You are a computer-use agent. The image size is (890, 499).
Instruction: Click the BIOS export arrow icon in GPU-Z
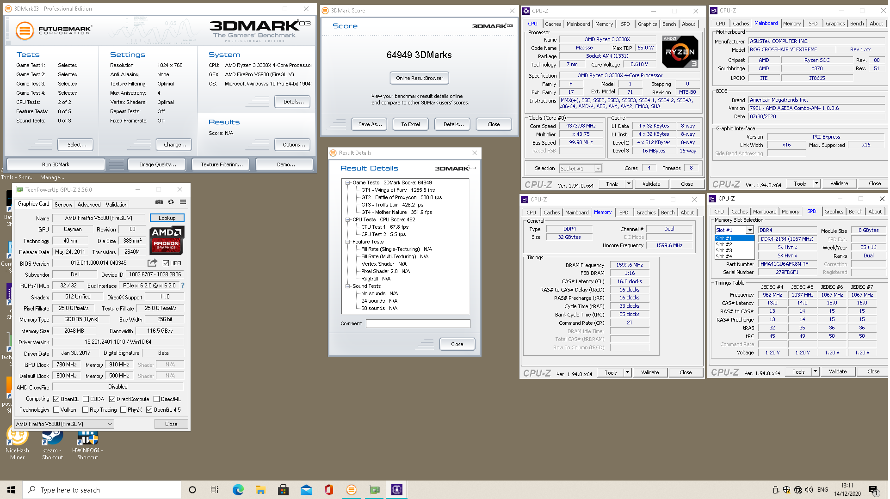152,263
